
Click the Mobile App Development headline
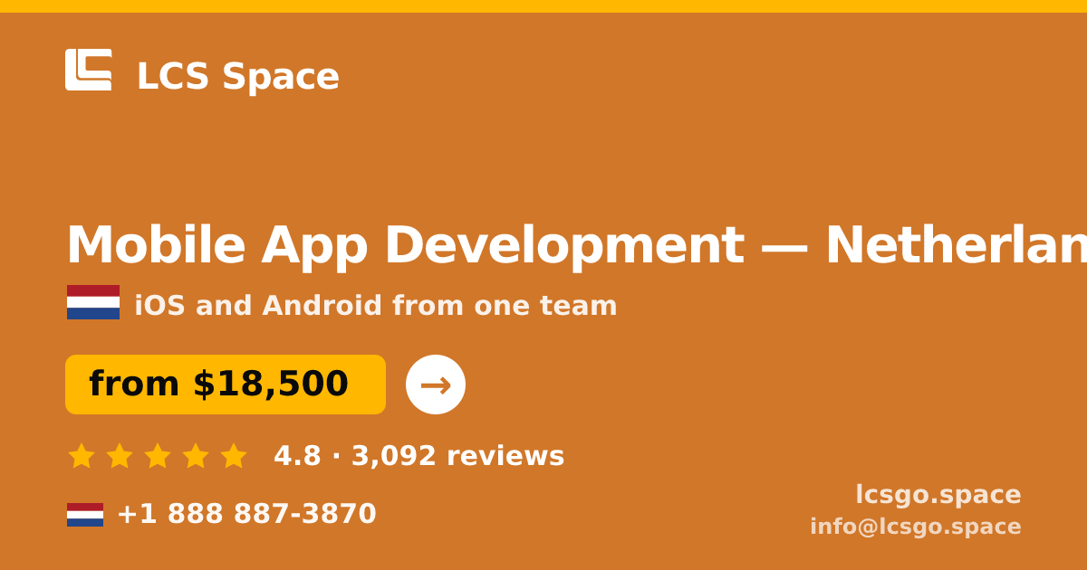tap(576, 246)
